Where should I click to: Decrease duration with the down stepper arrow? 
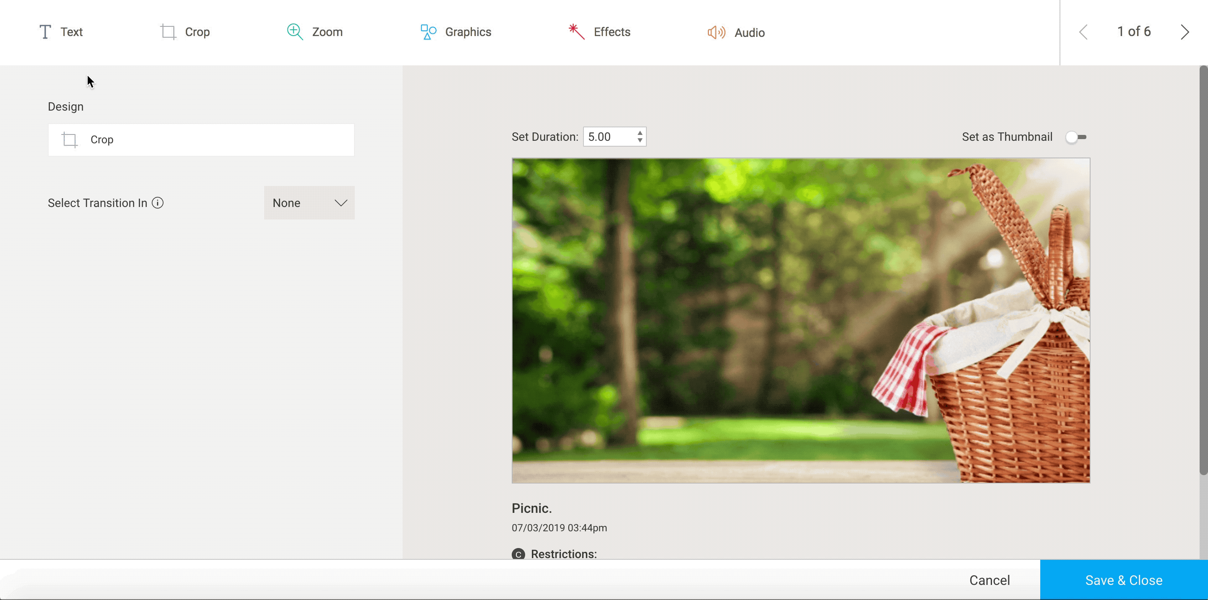[640, 140]
